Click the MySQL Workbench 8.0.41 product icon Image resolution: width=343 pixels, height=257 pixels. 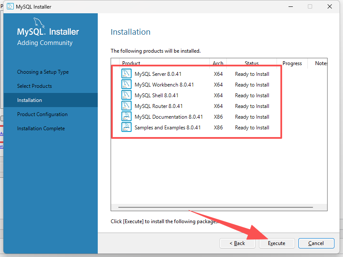[x=126, y=84]
